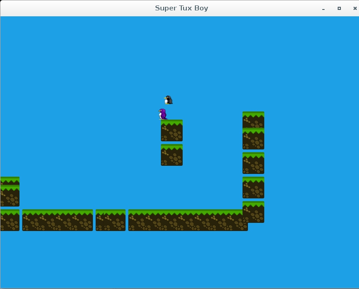Close the Super Tux Boy game window
The width and height of the screenshot is (359, 289).
point(355,8)
